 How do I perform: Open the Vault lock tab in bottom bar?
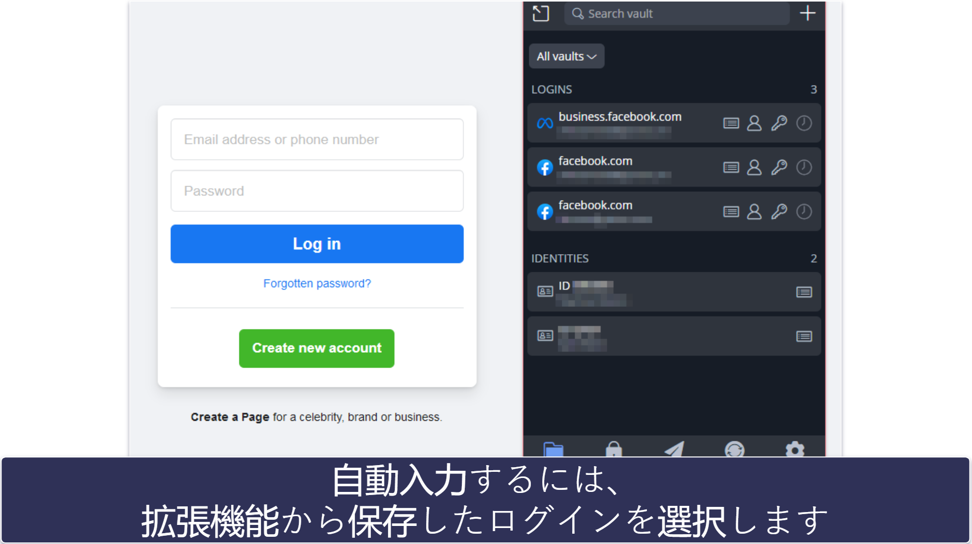pyautogui.click(x=613, y=449)
